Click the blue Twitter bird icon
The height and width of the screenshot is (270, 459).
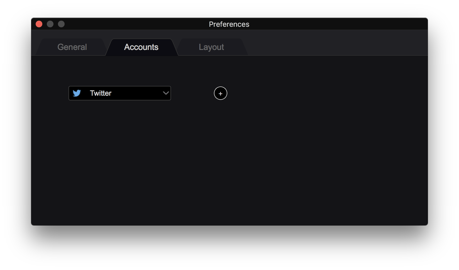[77, 93]
